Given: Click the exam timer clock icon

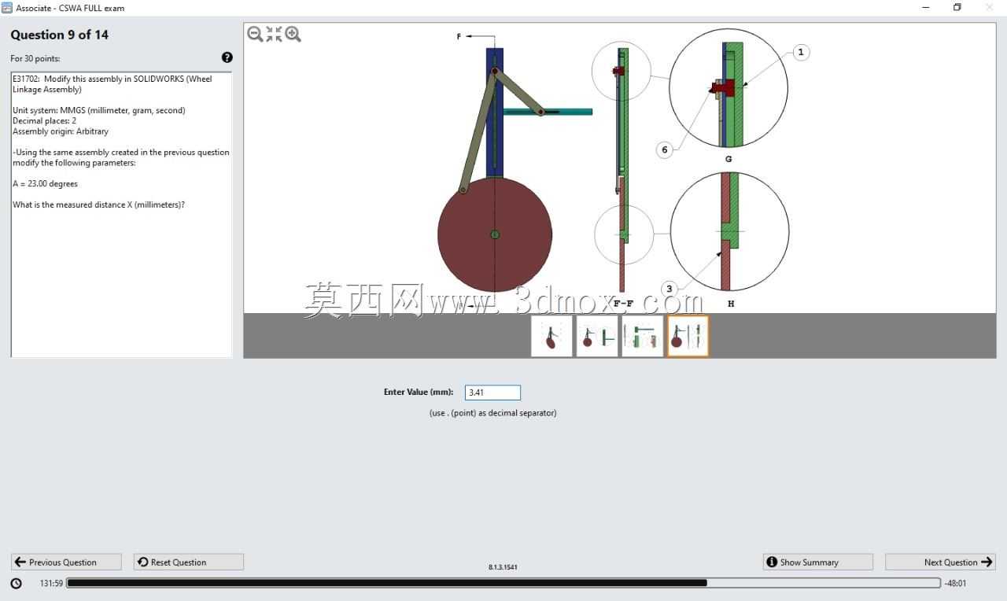Looking at the screenshot, I should pos(17,583).
